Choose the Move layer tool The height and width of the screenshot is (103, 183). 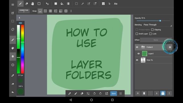[x=47, y=4]
